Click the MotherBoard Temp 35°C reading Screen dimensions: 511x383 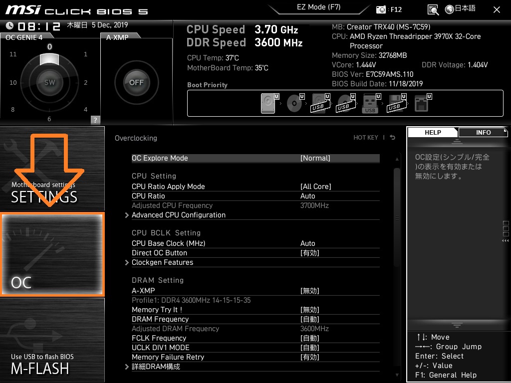click(228, 68)
